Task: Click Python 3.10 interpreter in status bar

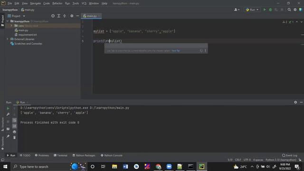Action: click(281, 160)
